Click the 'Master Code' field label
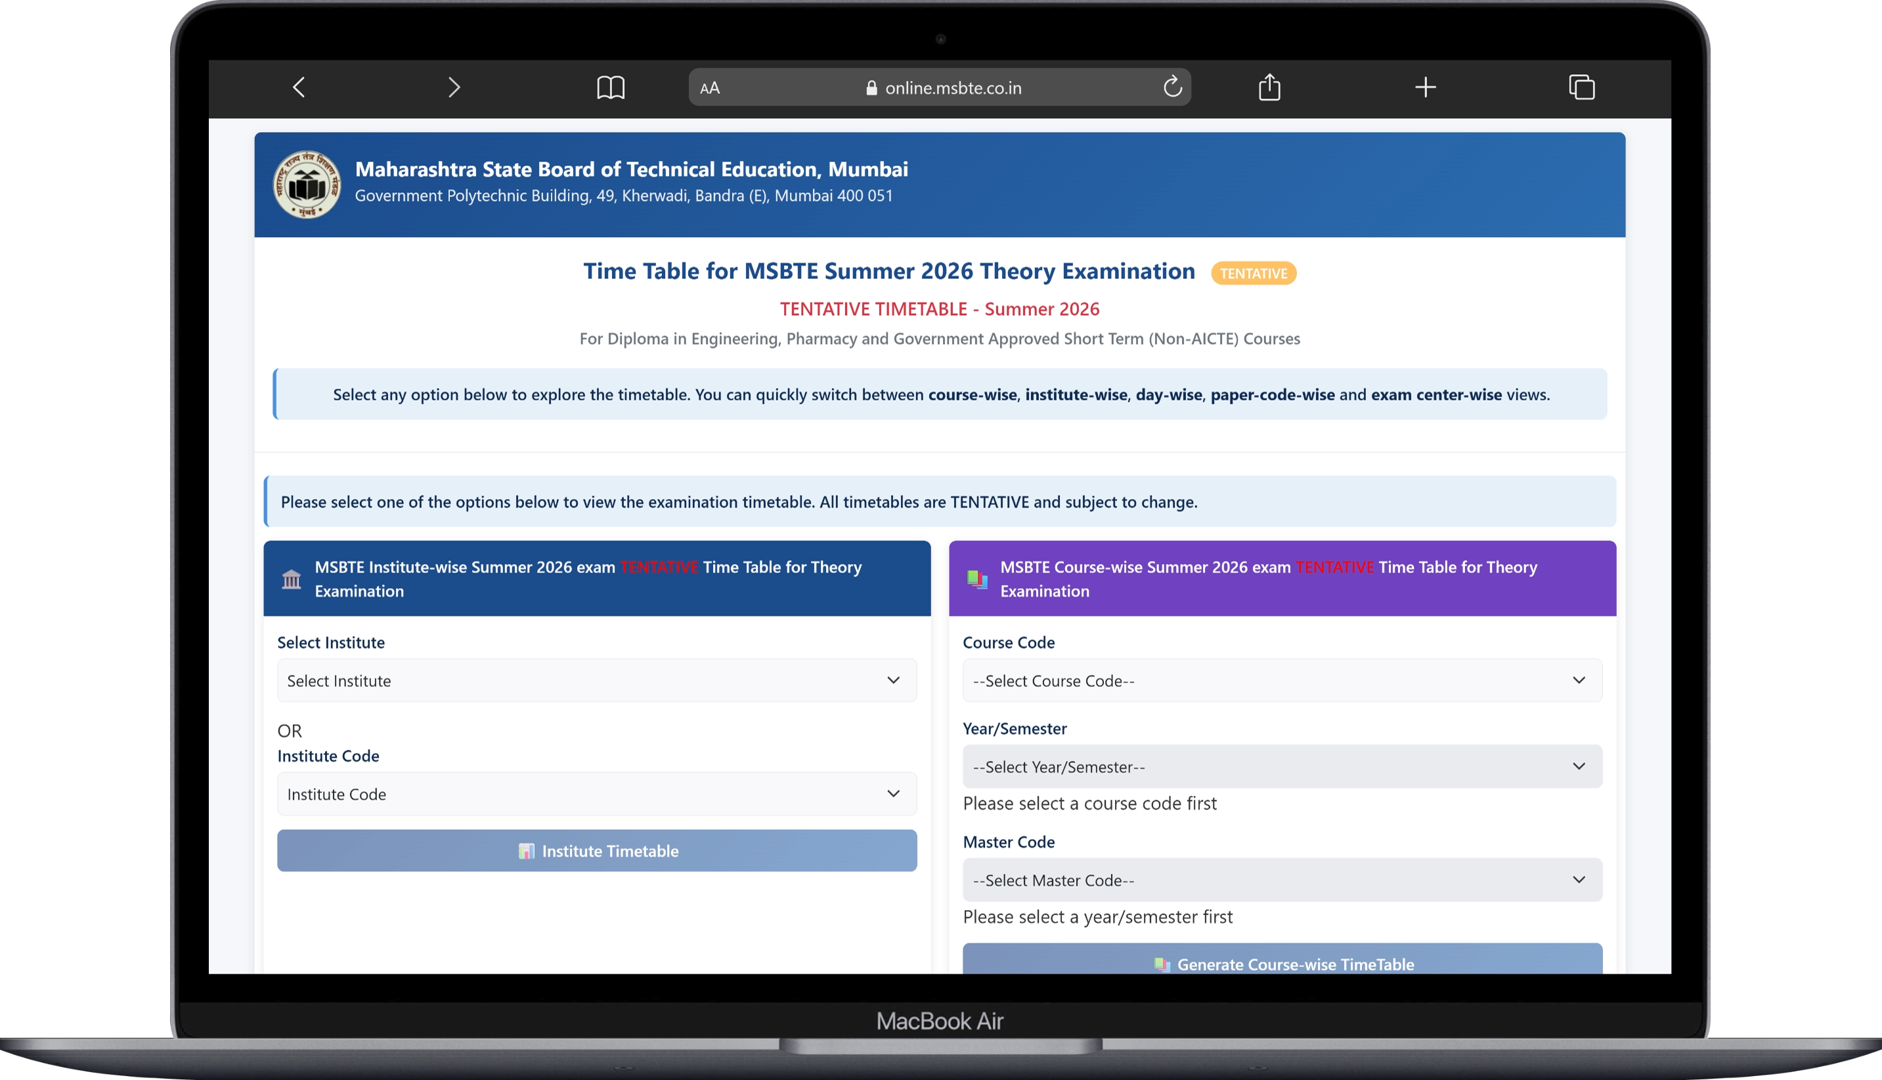This screenshot has width=1882, height=1080. click(x=1009, y=842)
